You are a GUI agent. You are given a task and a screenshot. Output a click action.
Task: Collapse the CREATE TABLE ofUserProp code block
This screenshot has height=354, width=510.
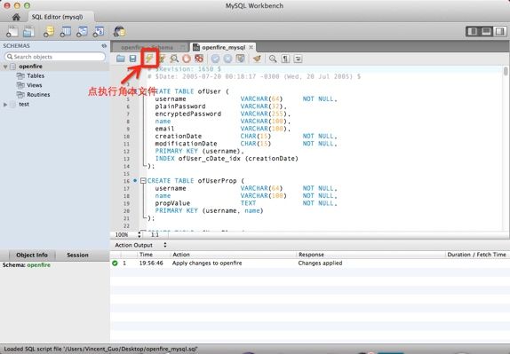pyautogui.click(x=143, y=181)
